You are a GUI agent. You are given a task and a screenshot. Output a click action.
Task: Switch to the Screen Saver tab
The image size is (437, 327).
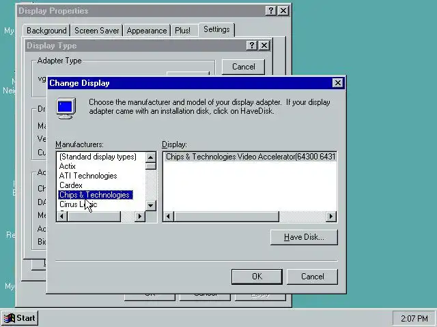(97, 31)
